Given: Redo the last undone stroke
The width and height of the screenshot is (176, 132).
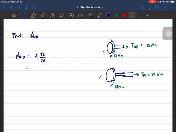Looking at the screenshot, I should click(150, 7).
